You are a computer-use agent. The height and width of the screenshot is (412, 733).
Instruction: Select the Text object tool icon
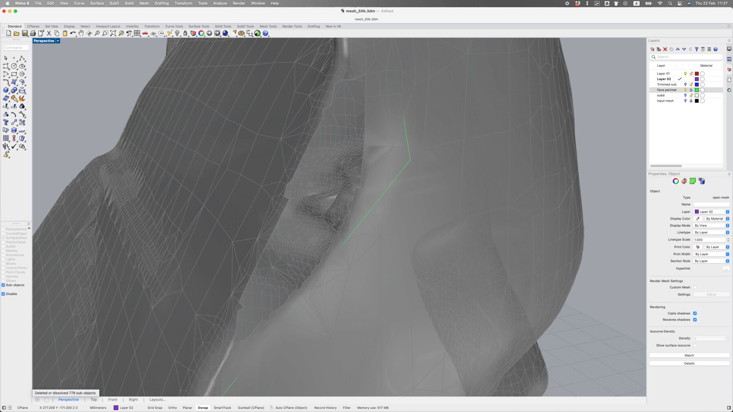[6, 122]
